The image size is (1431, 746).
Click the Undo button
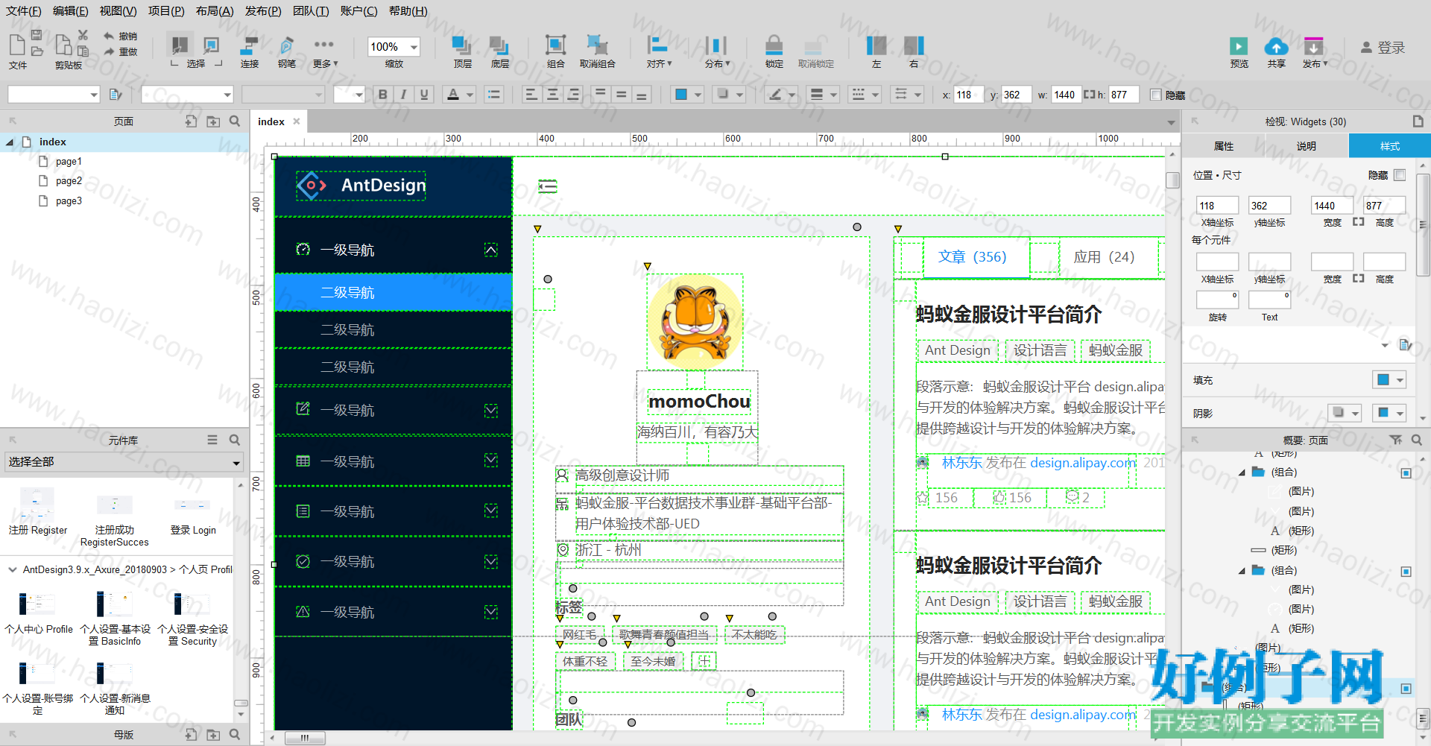[x=121, y=36]
